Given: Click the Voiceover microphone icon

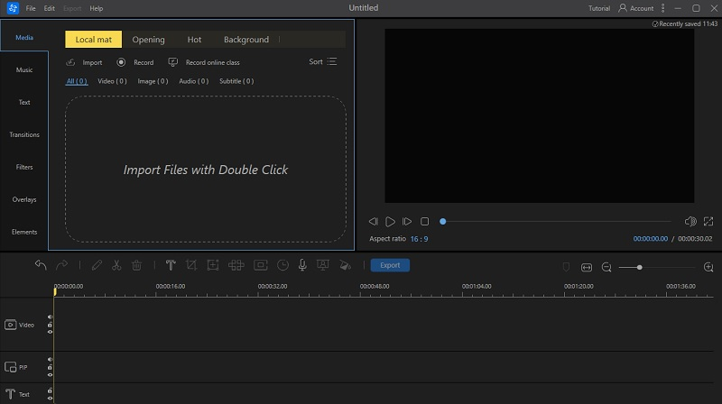Looking at the screenshot, I should (x=302, y=265).
